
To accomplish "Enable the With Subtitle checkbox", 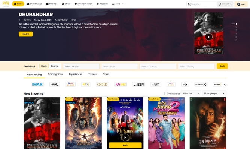I will pyautogui.click(x=166, y=93).
